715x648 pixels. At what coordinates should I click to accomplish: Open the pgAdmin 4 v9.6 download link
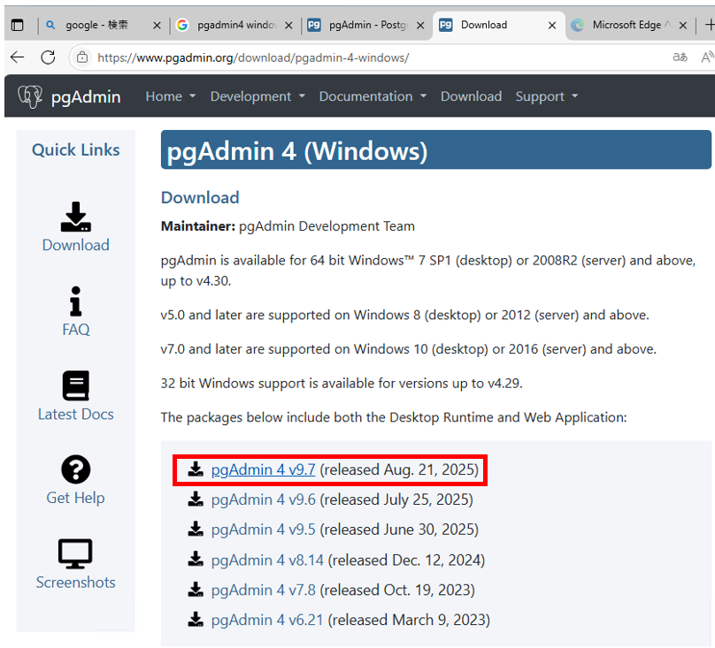click(263, 499)
